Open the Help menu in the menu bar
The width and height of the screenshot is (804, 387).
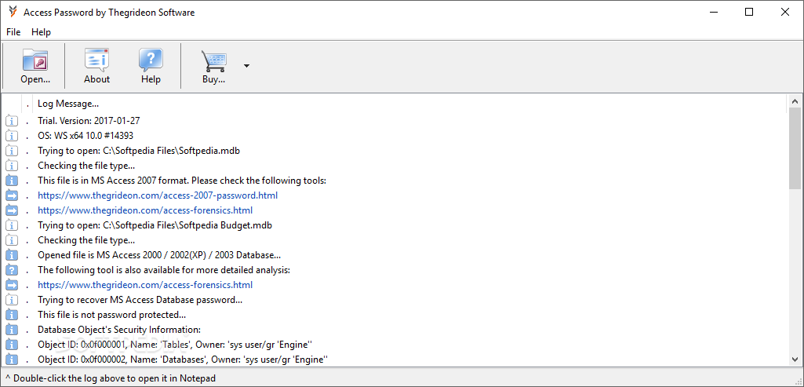point(41,32)
